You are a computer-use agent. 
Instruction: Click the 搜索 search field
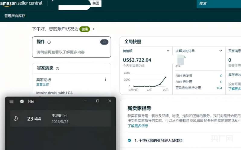pyautogui.click(x=219, y=3)
